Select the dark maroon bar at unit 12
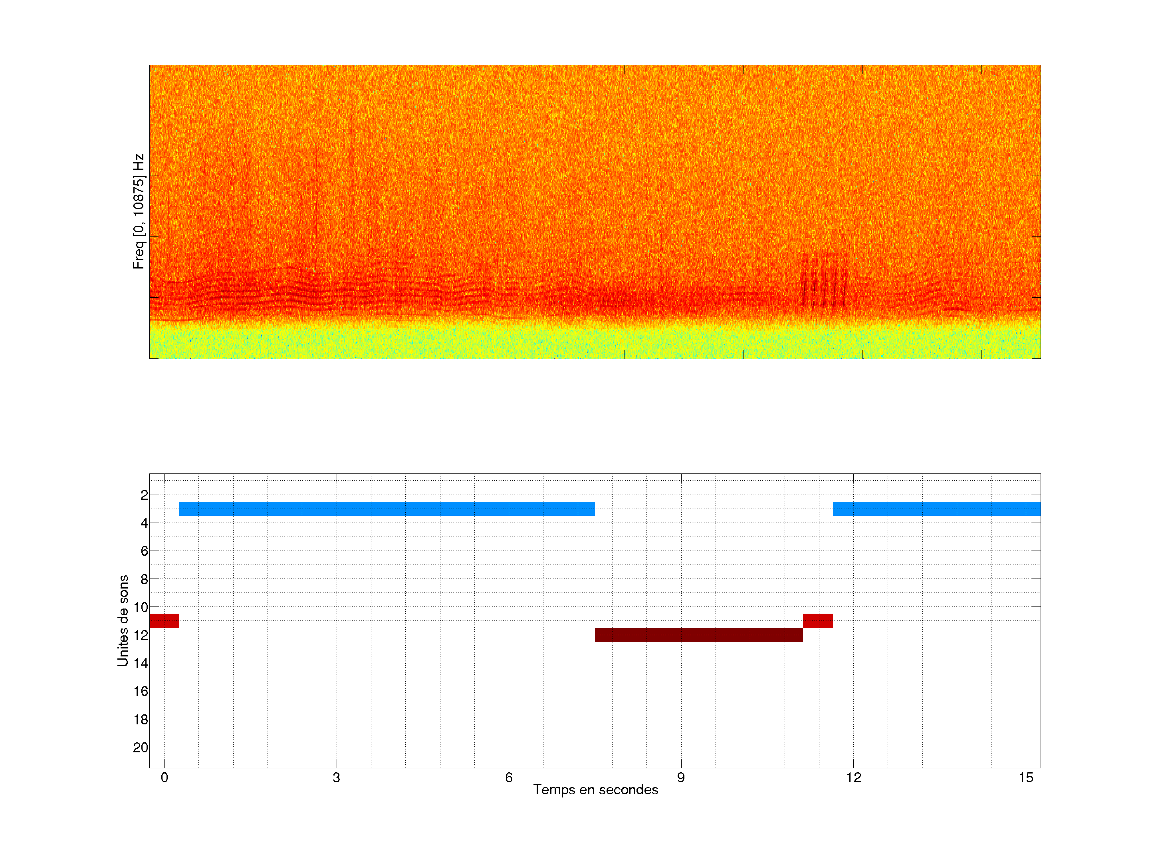1150x863 pixels. click(698, 634)
